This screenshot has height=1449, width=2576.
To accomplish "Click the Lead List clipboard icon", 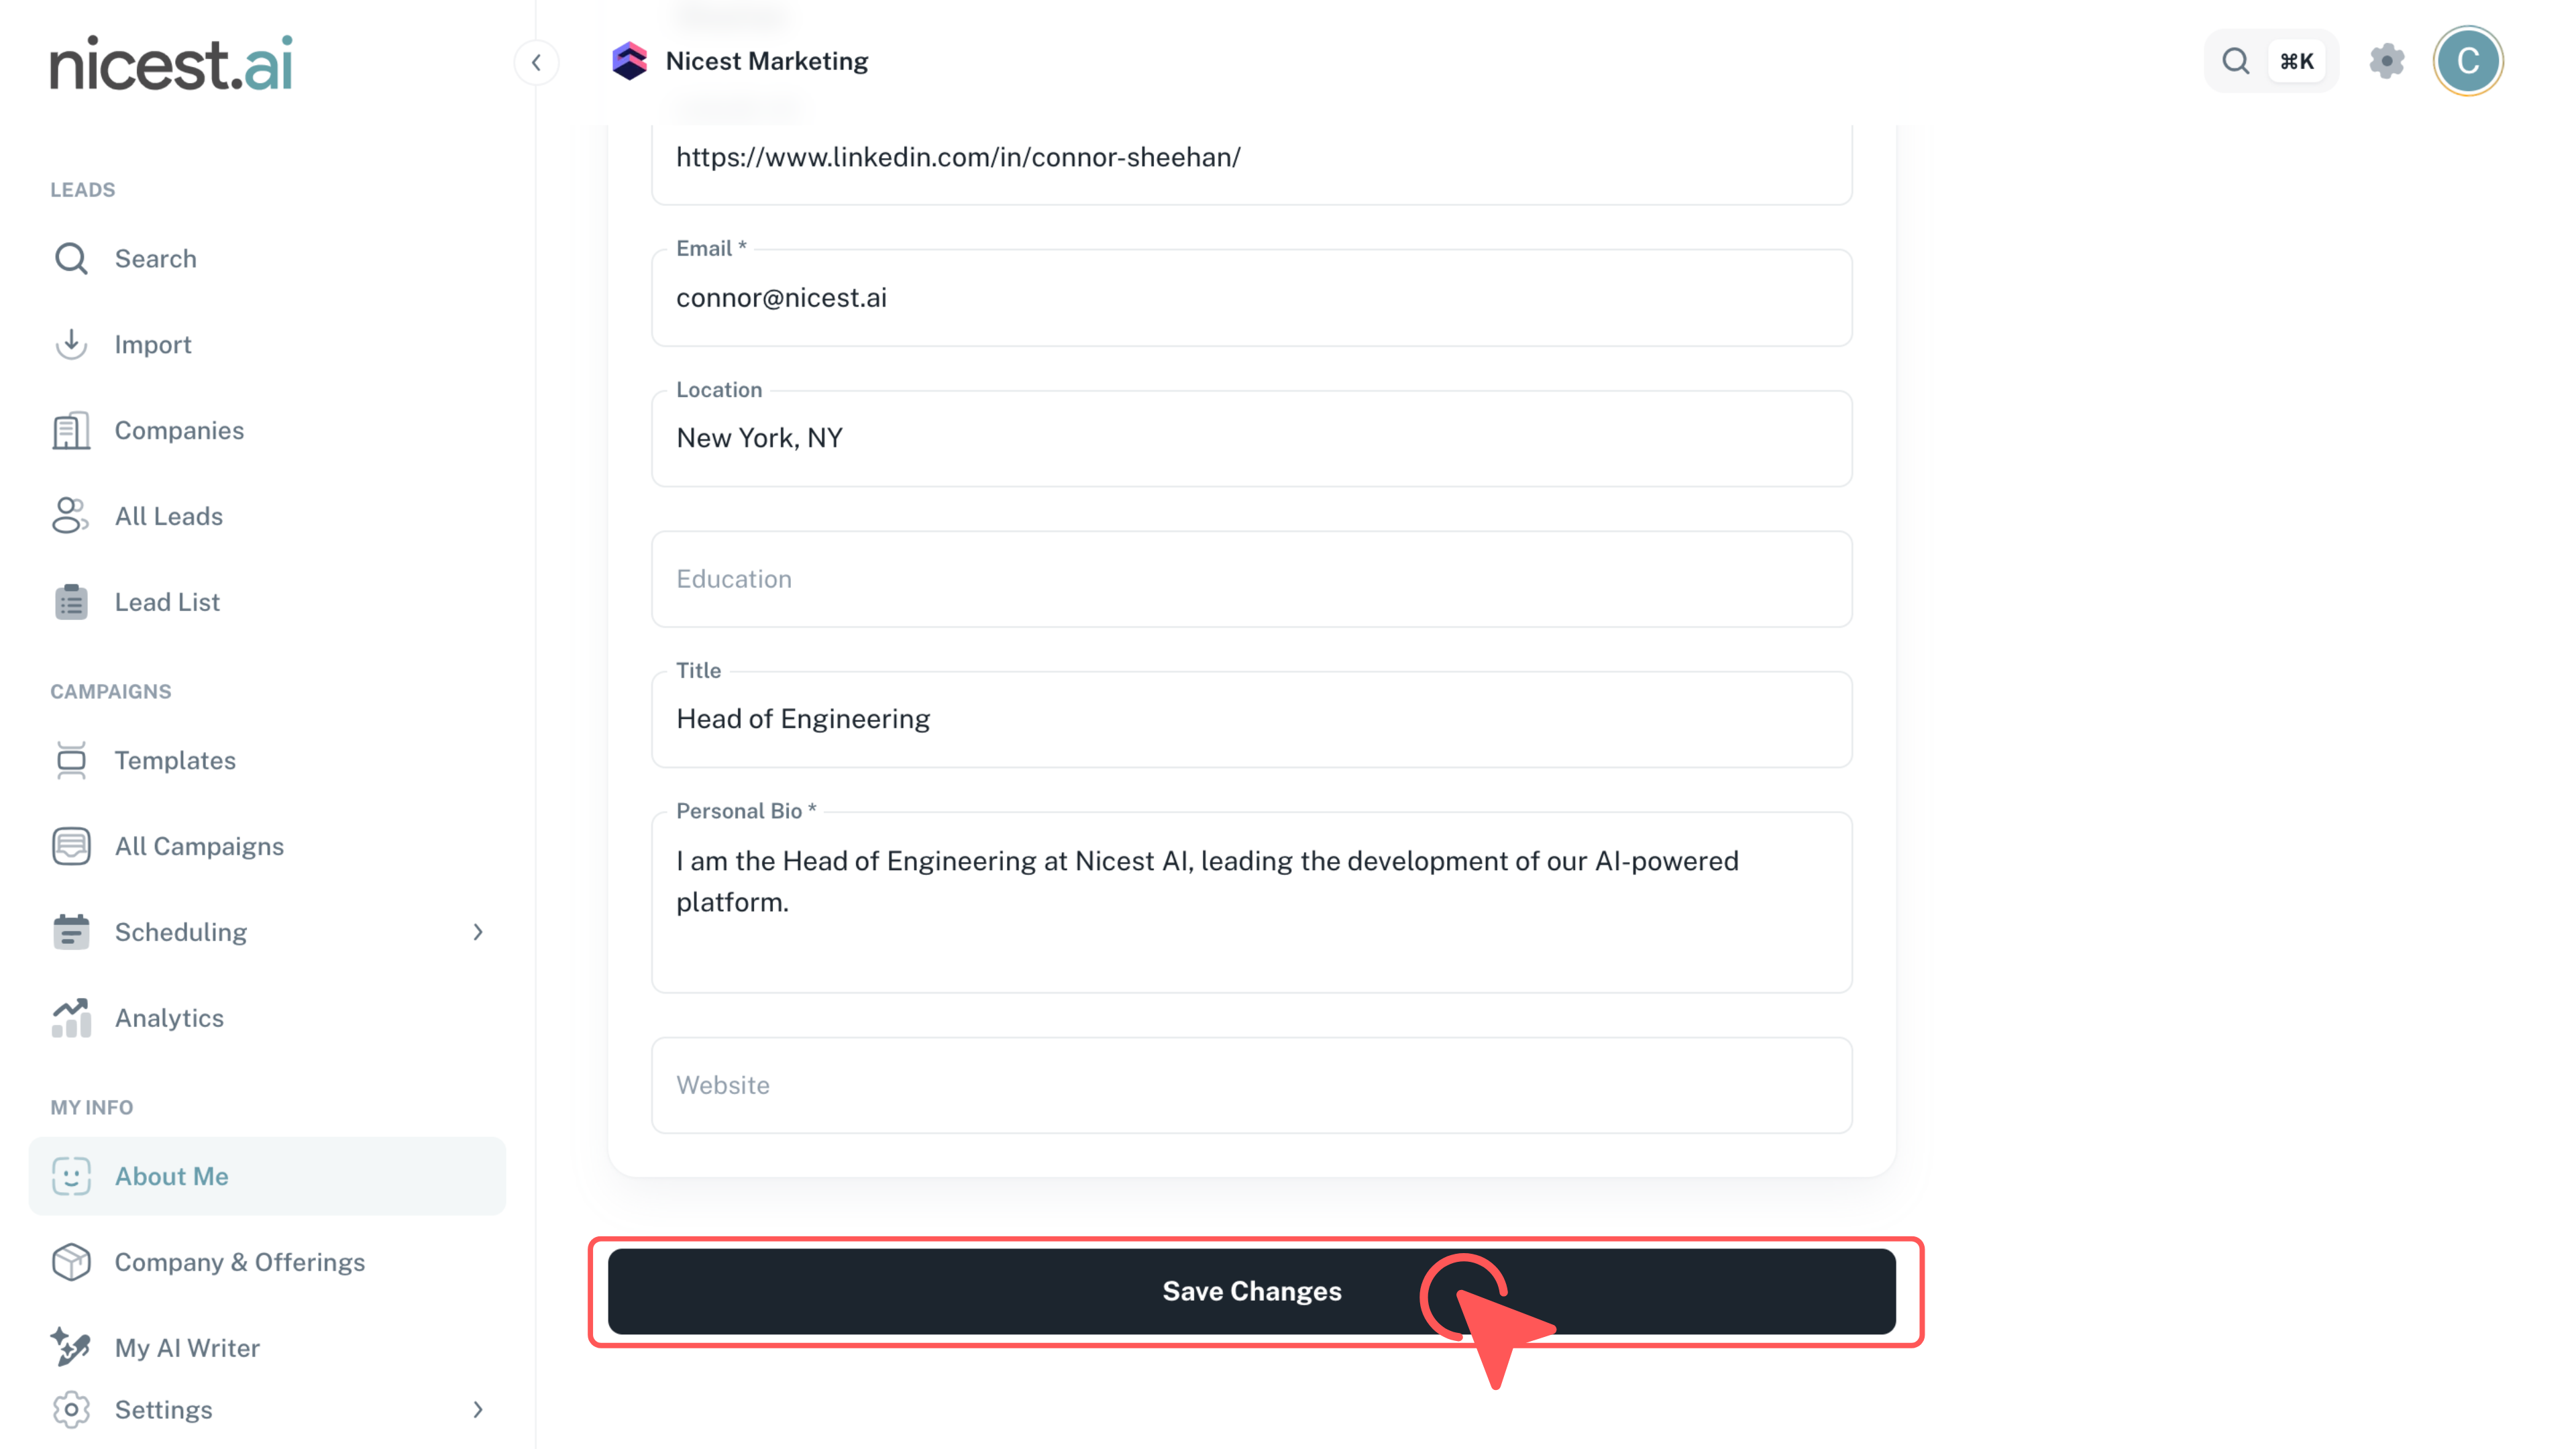I will pos(71,602).
